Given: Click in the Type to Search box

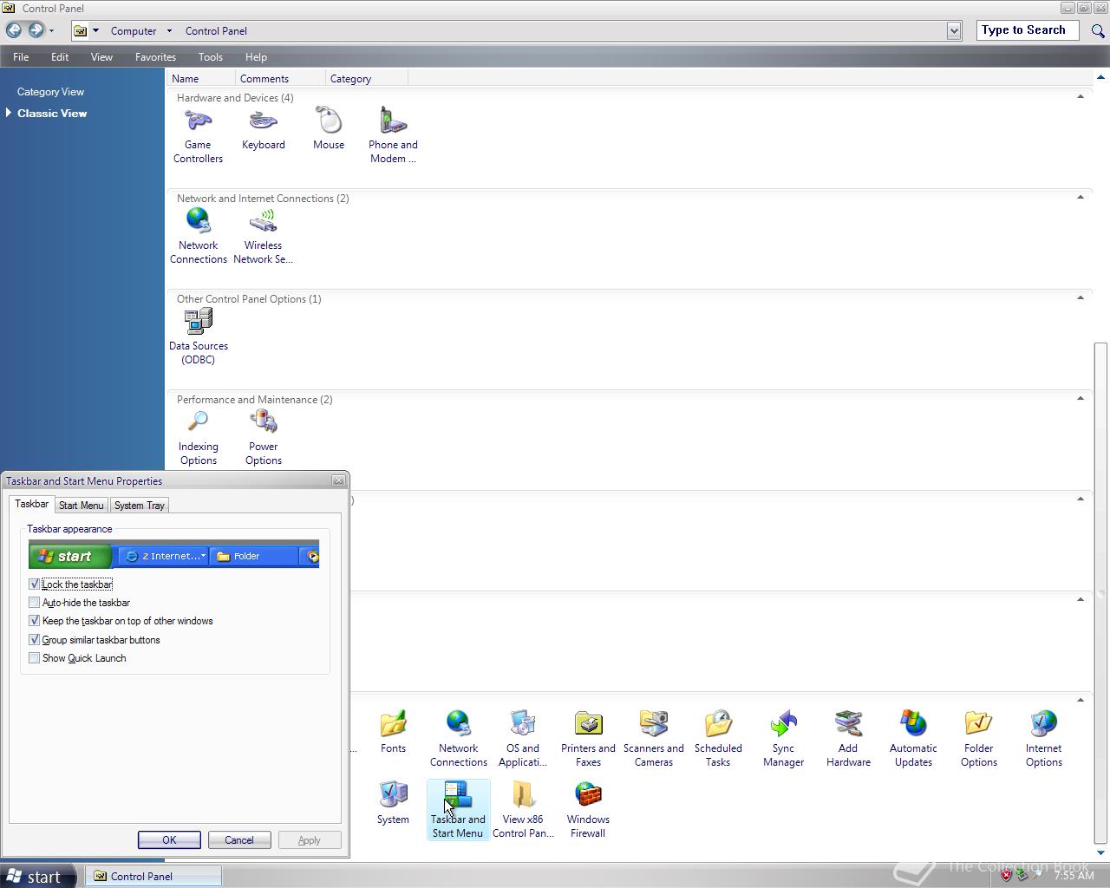Looking at the screenshot, I should click(1028, 30).
